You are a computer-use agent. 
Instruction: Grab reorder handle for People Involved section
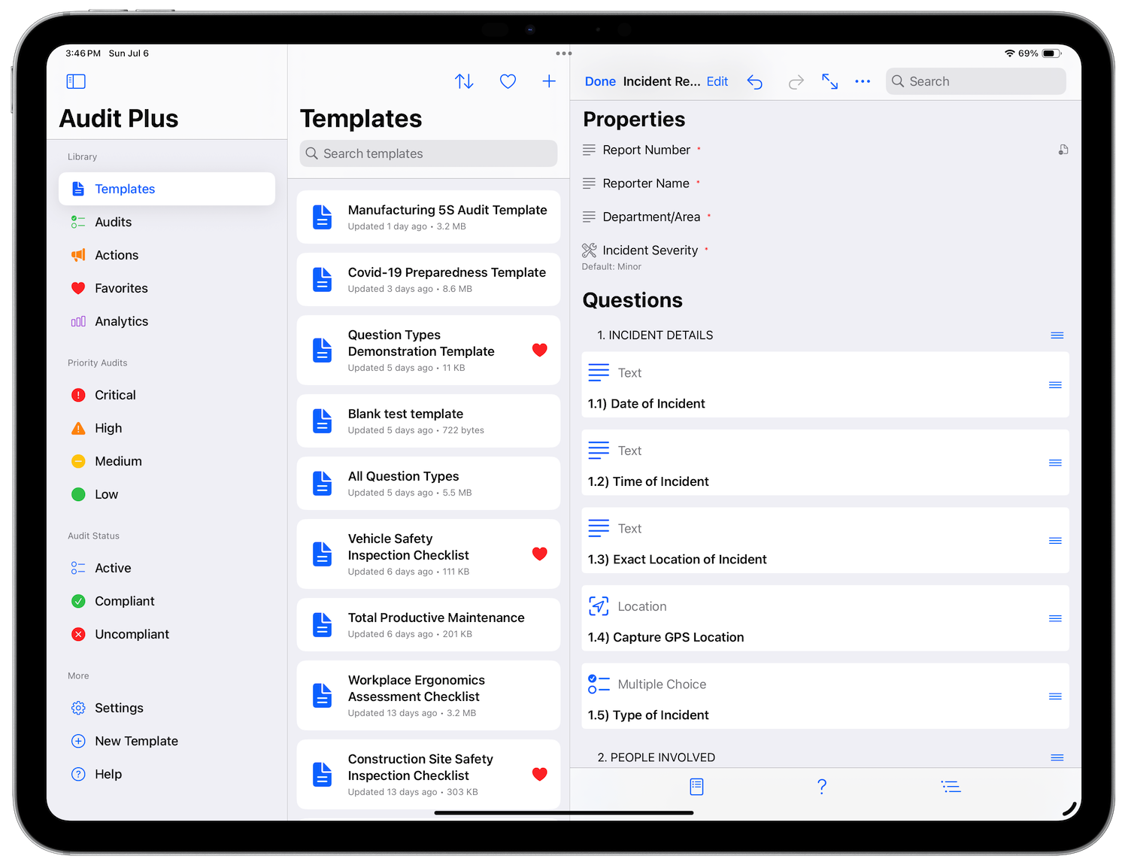tap(1057, 757)
